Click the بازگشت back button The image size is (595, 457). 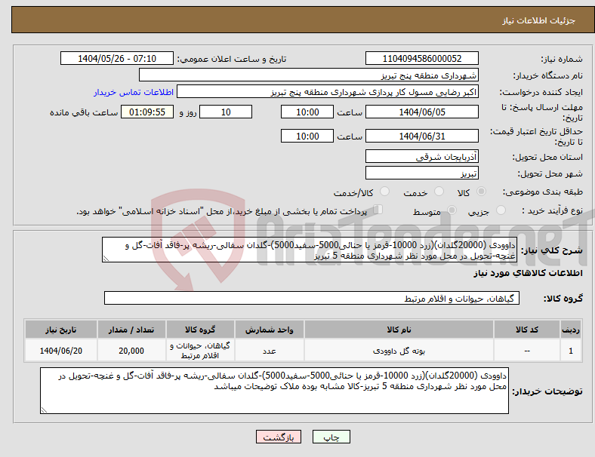point(279,437)
